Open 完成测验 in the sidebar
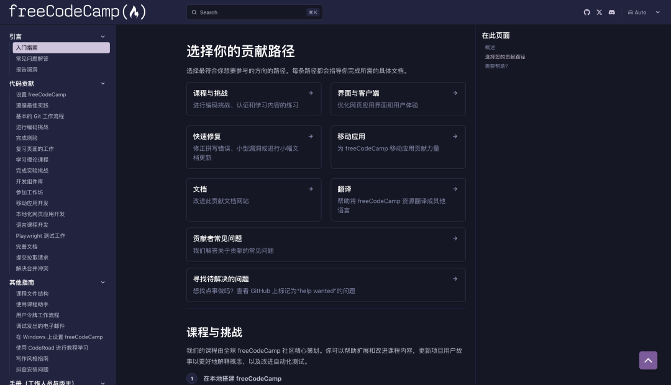Viewport: 671px width, 385px height. pos(27,138)
